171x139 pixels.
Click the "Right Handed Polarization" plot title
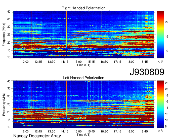(83, 8)
